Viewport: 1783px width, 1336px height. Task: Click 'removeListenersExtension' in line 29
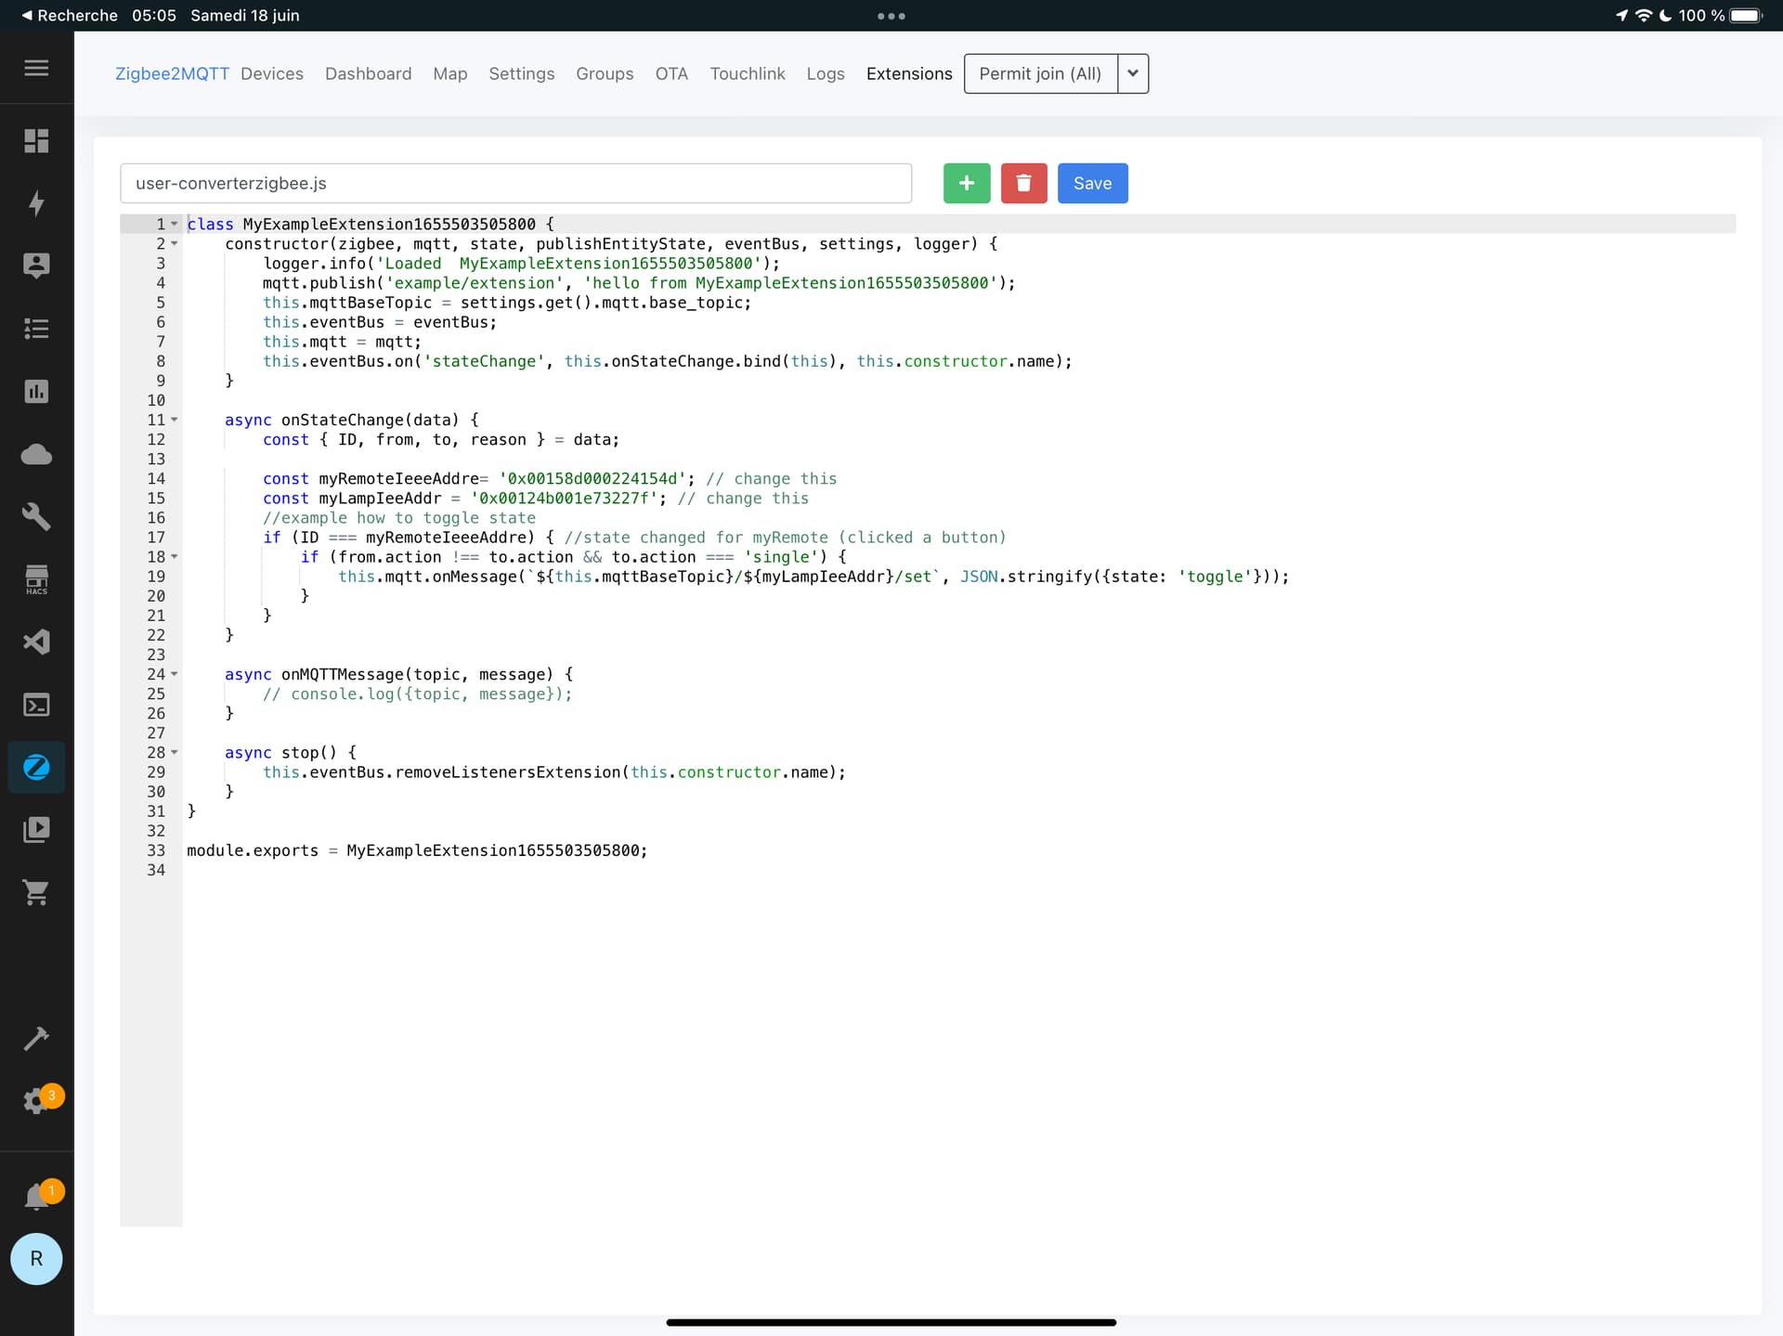click(508, 772)
